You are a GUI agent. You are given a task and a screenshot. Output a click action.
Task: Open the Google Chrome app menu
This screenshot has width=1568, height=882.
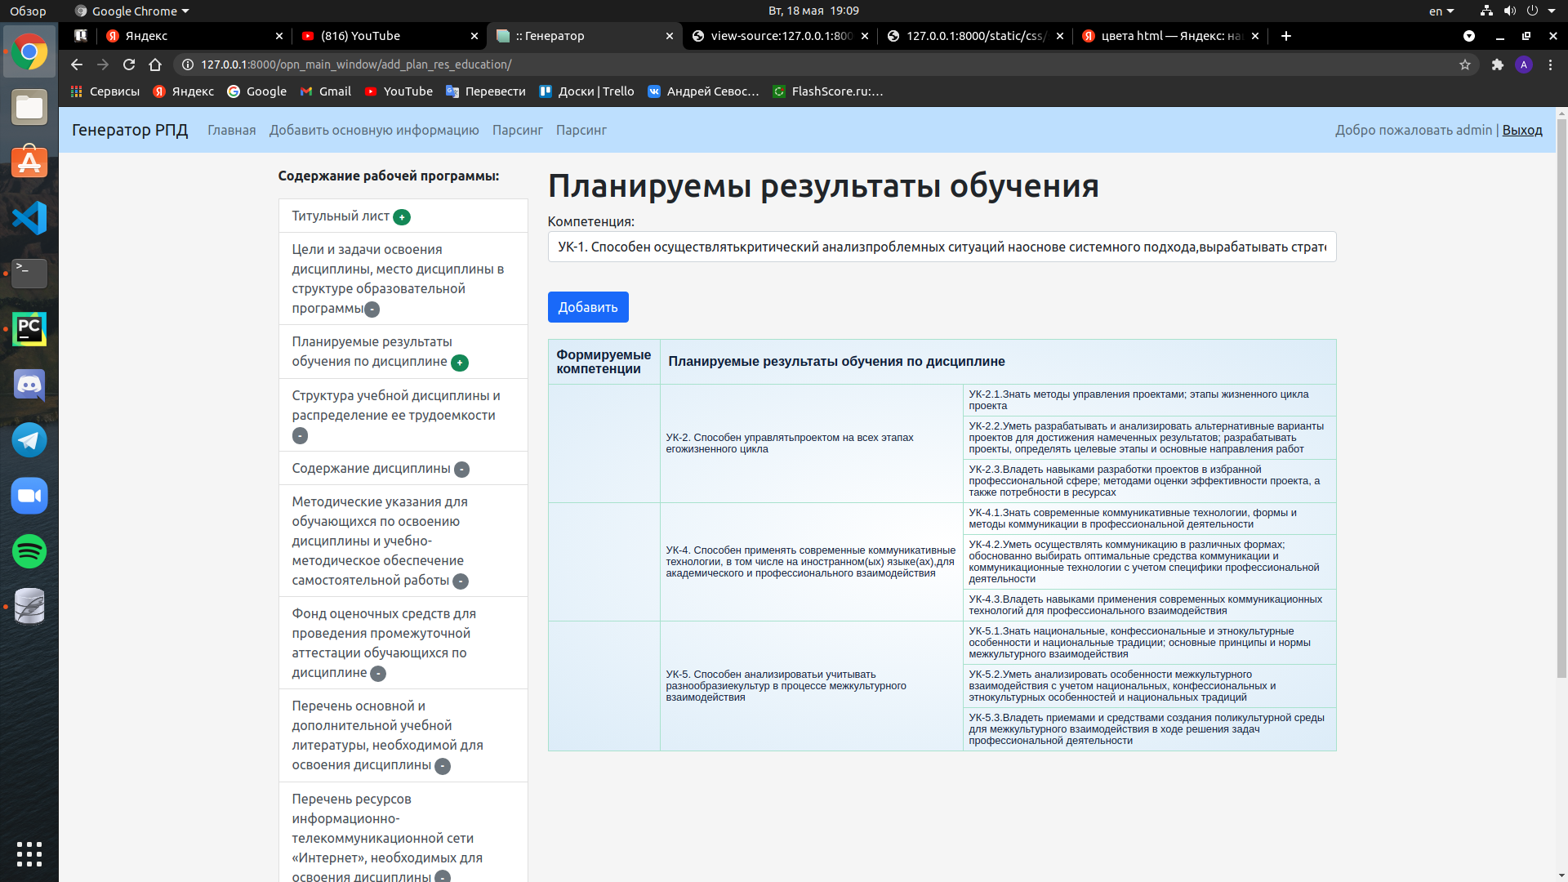(131, 11)
